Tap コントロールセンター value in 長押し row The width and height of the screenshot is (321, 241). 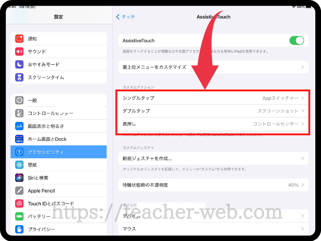276,124
